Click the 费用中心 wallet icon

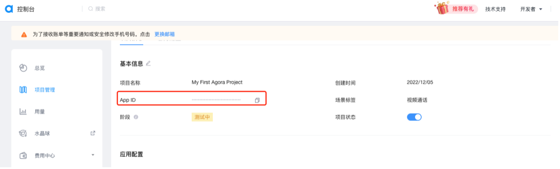(x=23, y=155)
